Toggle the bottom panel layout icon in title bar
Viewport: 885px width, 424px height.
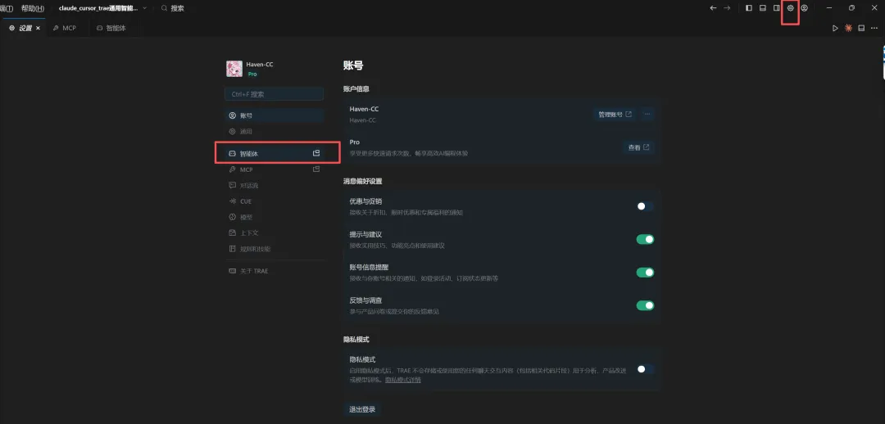(x=763, y=8)
